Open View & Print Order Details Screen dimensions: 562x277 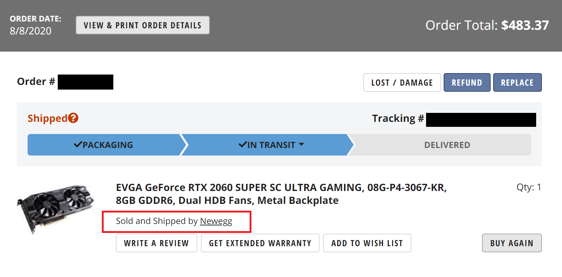point(142,25)
